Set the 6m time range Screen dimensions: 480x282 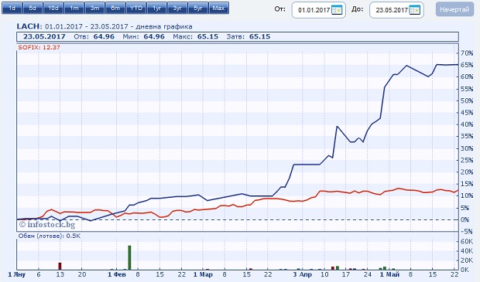pyautogui.click(x=115, y=8)
